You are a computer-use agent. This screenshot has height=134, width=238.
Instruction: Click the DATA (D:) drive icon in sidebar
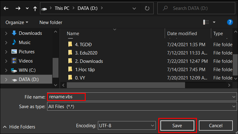pyautogui.click(x=14, y=80)
